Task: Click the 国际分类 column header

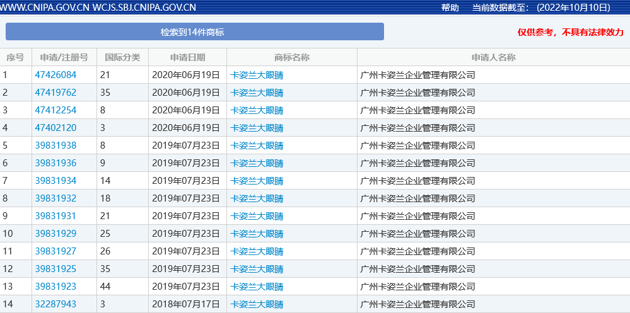Action: pos(122,57)
